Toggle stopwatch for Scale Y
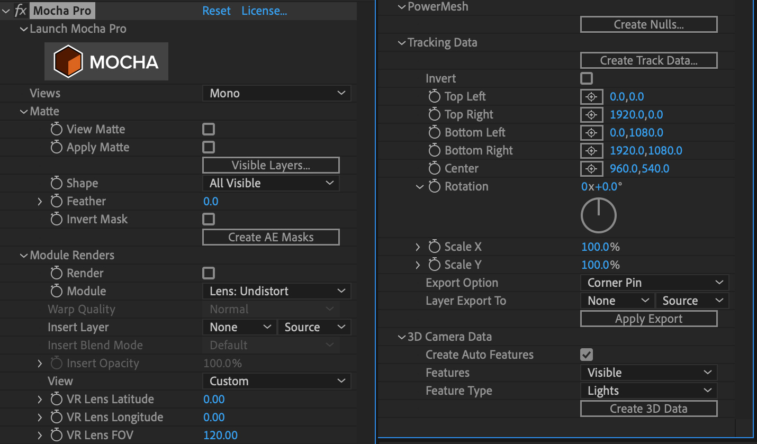The image size is (757, 444). click(x=435, y=265)
